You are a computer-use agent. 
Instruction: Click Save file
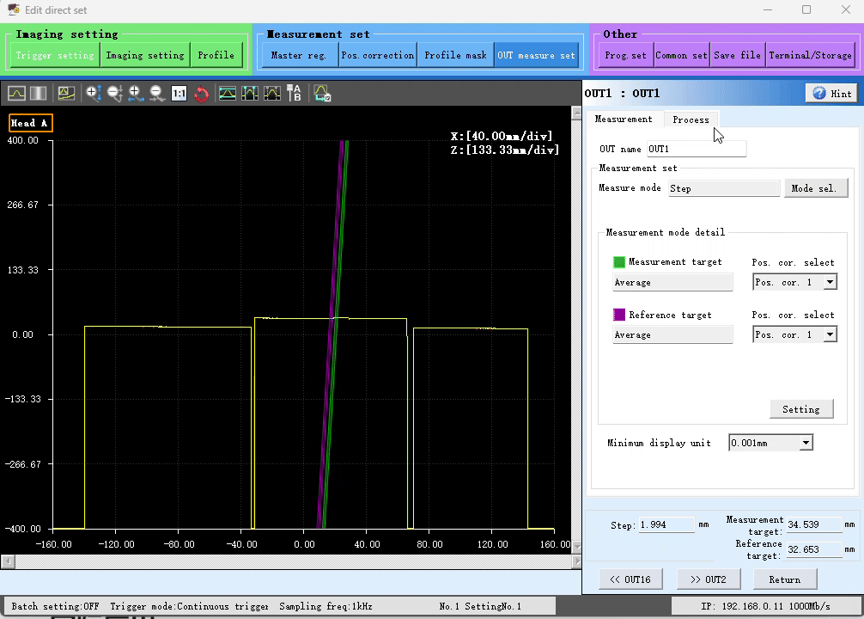click(x=737, y=55)
